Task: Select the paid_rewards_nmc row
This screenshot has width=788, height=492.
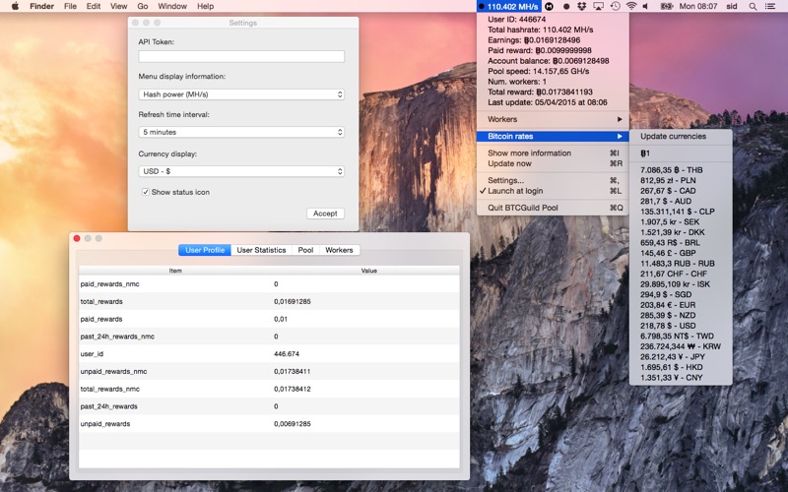Action: point(269,284)
